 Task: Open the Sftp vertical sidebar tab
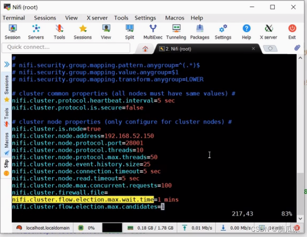[7, 168]
